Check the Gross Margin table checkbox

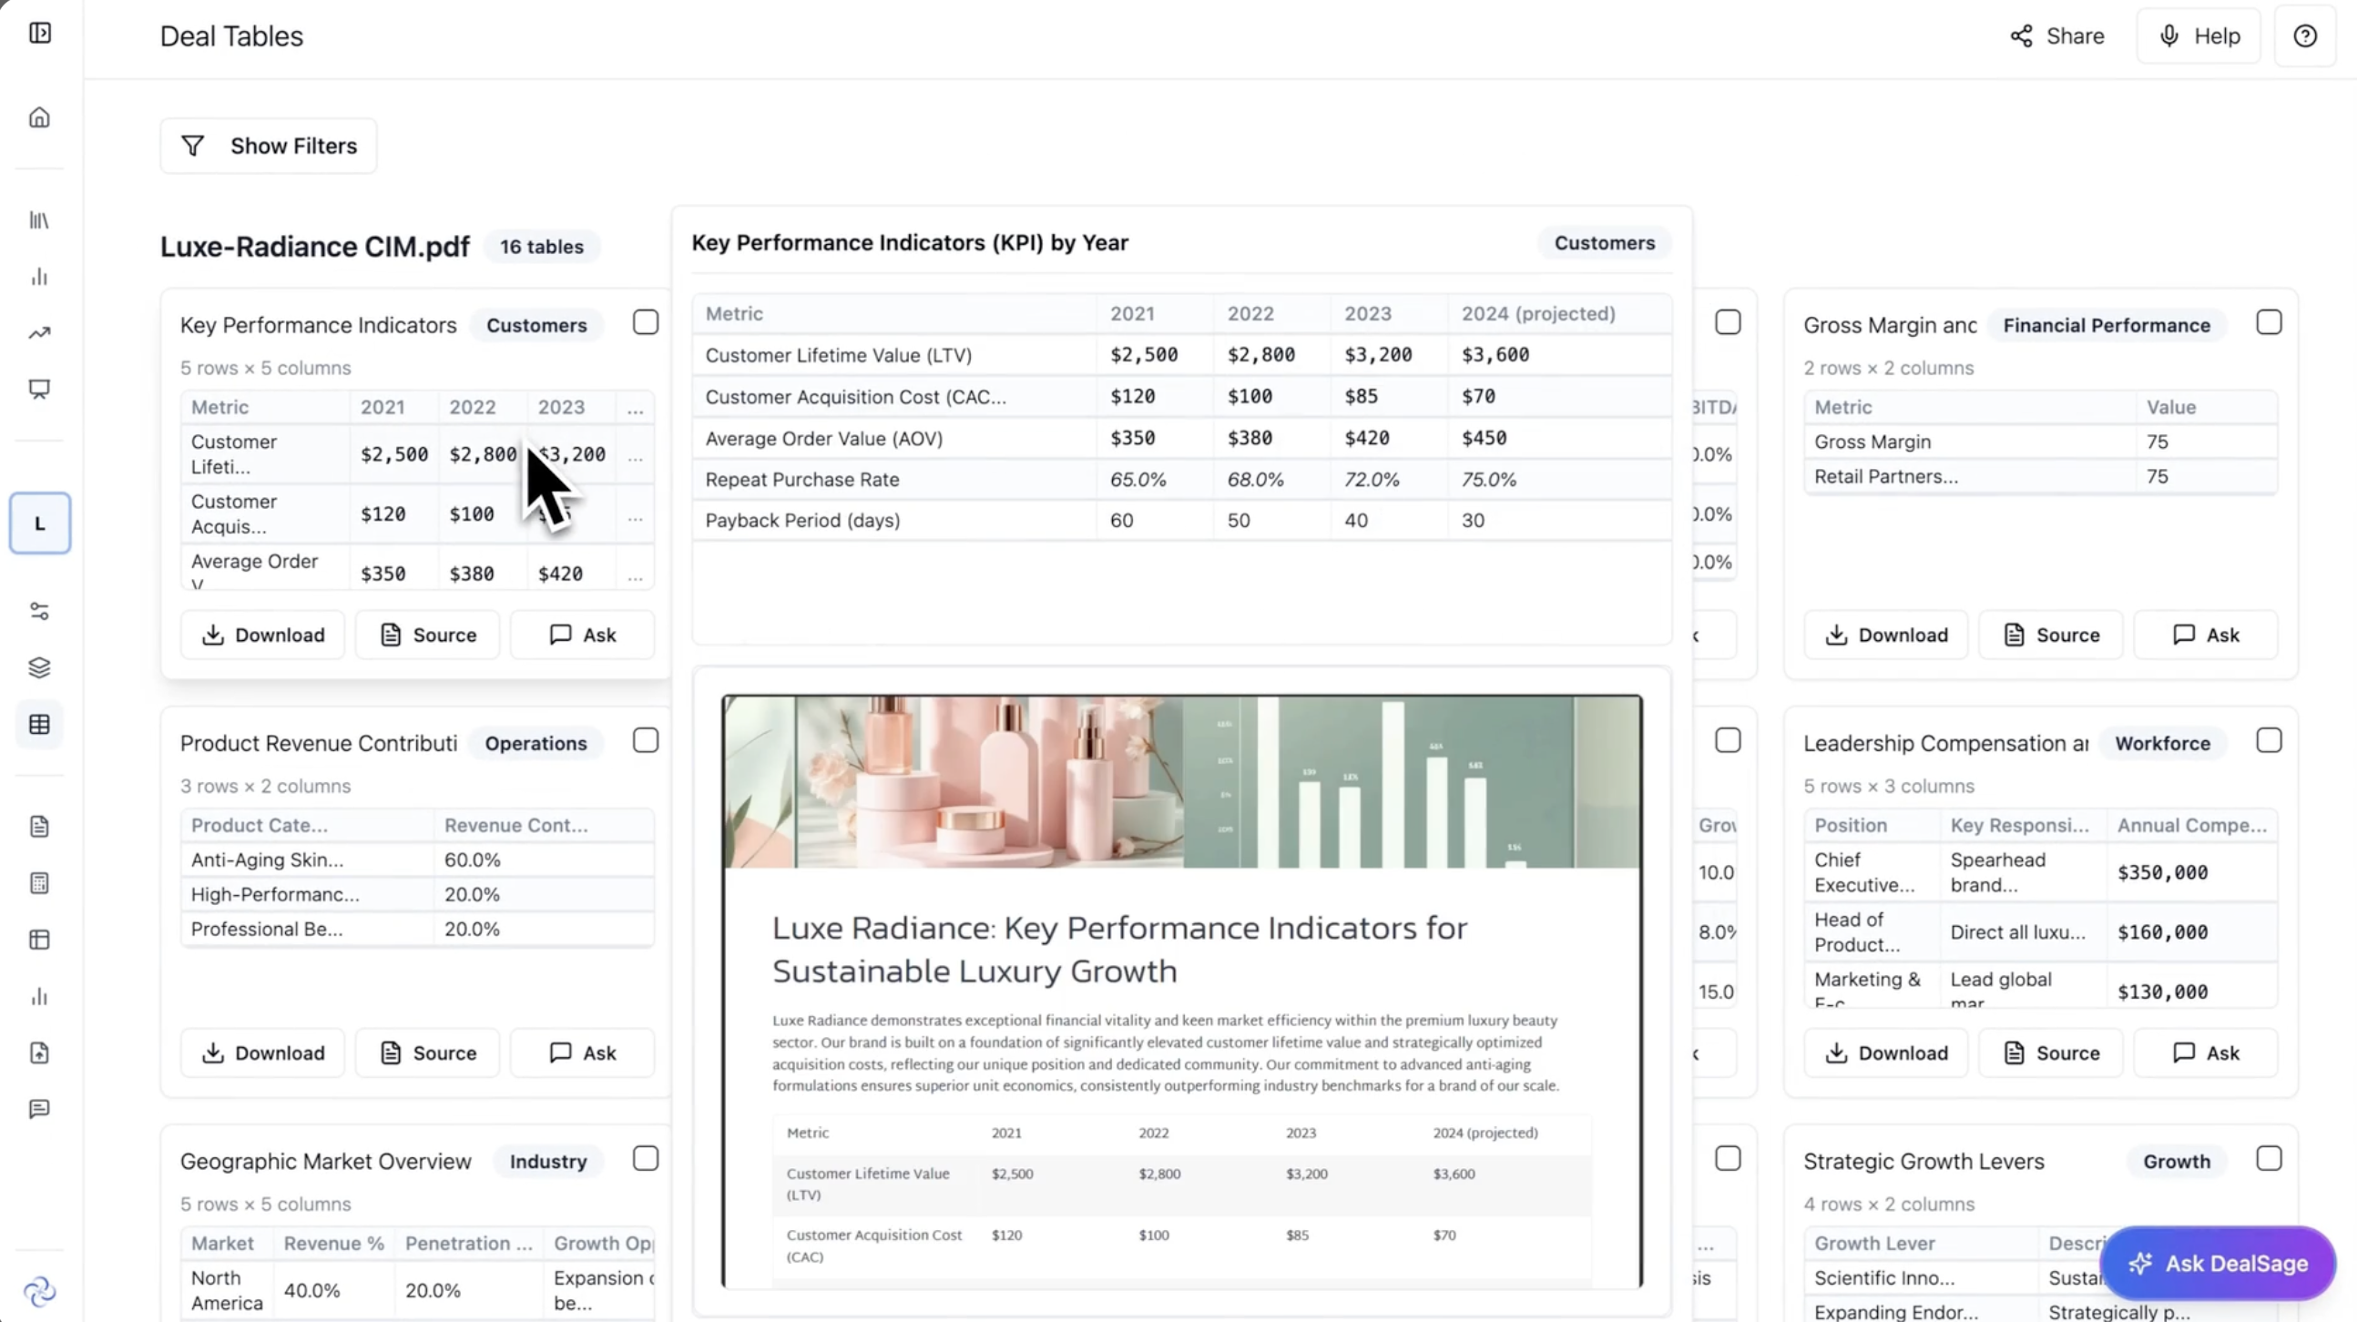point(2269,322)
